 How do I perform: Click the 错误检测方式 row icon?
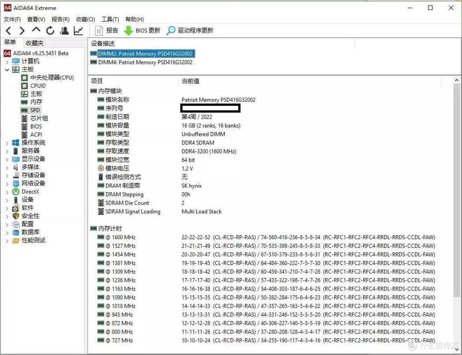coord(101,177)
